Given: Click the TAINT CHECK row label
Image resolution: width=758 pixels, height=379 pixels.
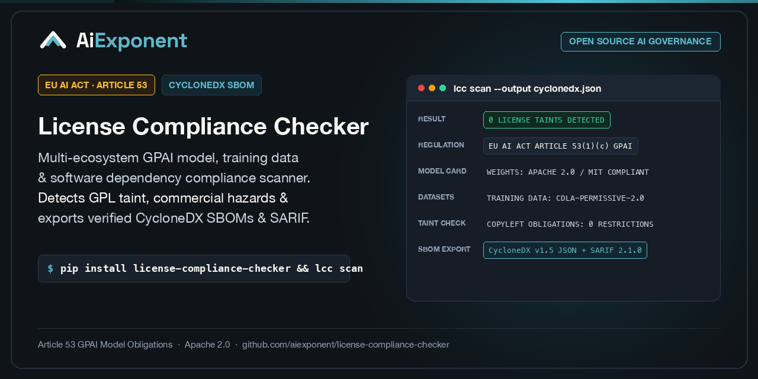Looking at the screenshot, I should [442, 223].
